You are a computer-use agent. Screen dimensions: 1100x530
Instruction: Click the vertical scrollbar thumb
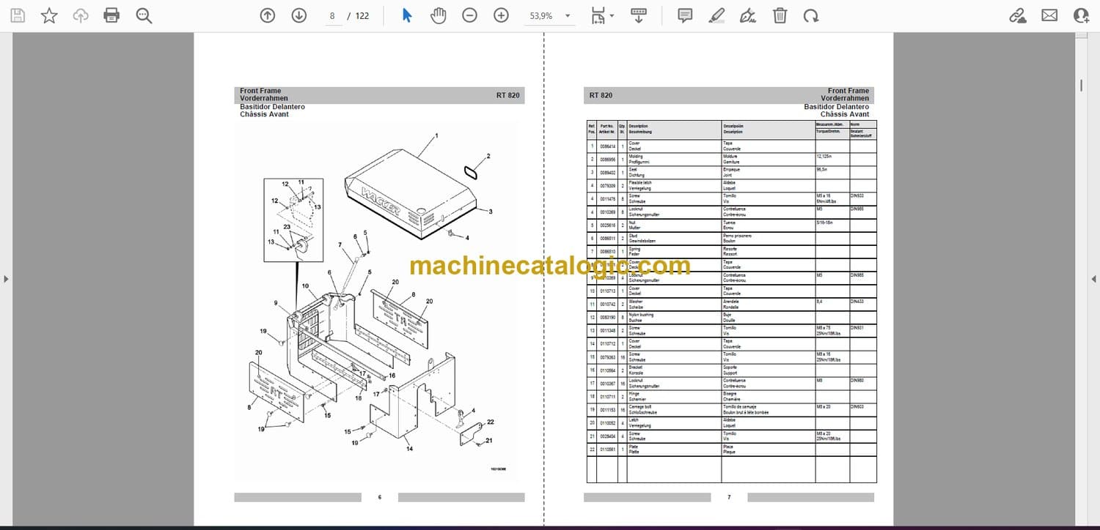coord(1081,86)
